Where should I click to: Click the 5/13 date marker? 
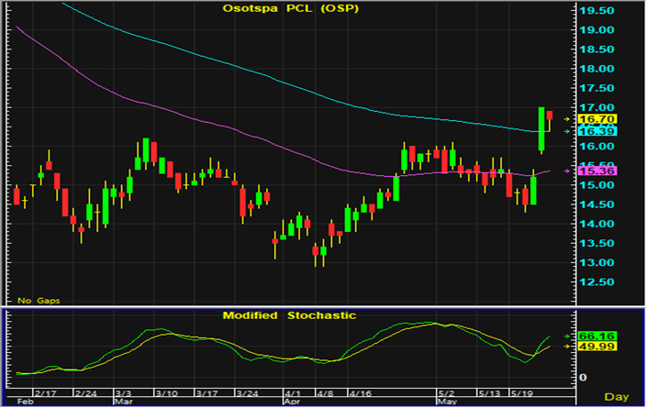[490, 393]
